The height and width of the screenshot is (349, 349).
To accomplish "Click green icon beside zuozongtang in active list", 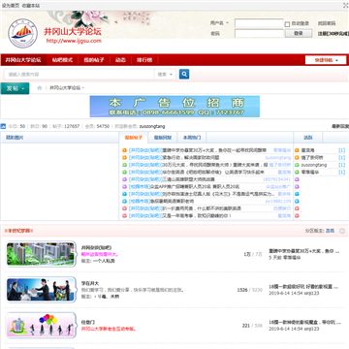I will [x=297, y=165].
